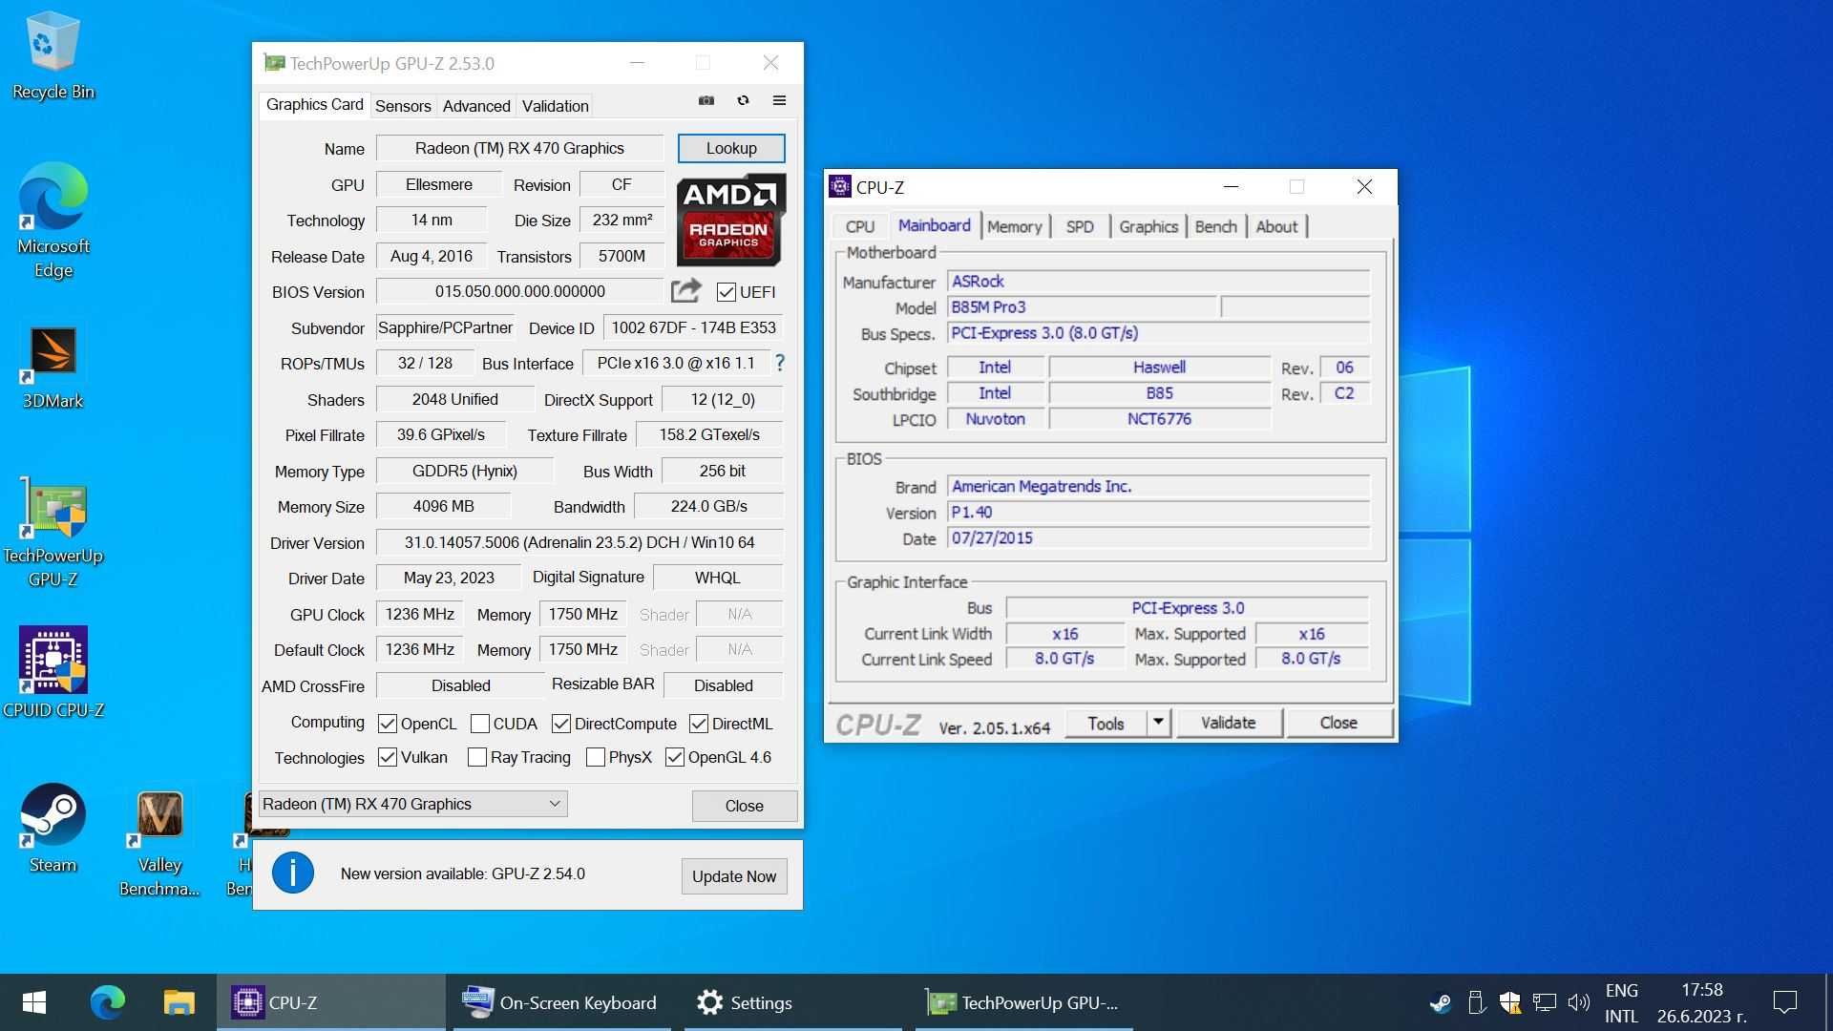Switch to GPU-Z Advanced tab

(476, 106)
